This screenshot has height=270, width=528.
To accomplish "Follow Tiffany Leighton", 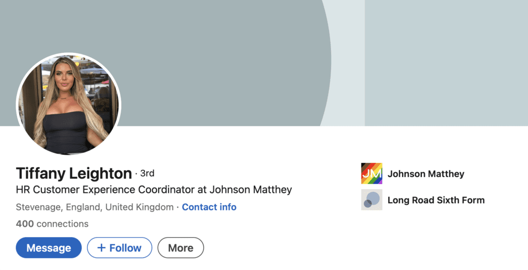I will 120,248.
